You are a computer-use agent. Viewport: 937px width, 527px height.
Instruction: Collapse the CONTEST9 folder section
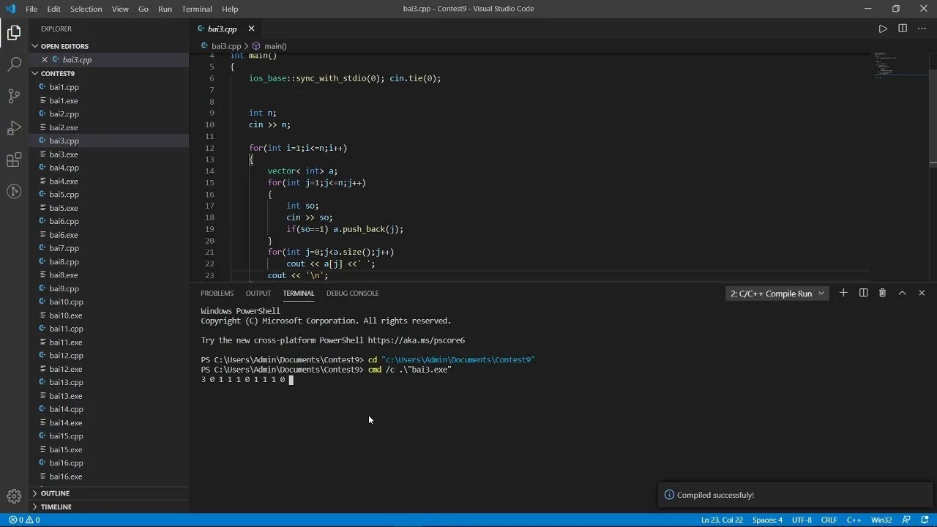pos(109,73)
